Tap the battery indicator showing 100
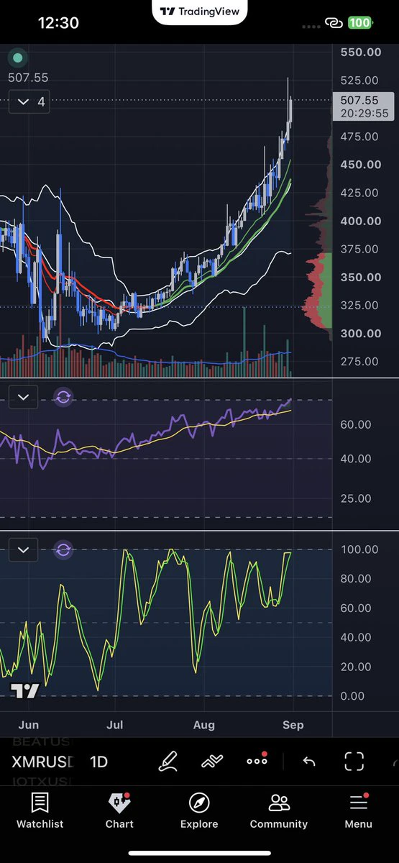This screenshot has height=863, width=399. (359, 23)
